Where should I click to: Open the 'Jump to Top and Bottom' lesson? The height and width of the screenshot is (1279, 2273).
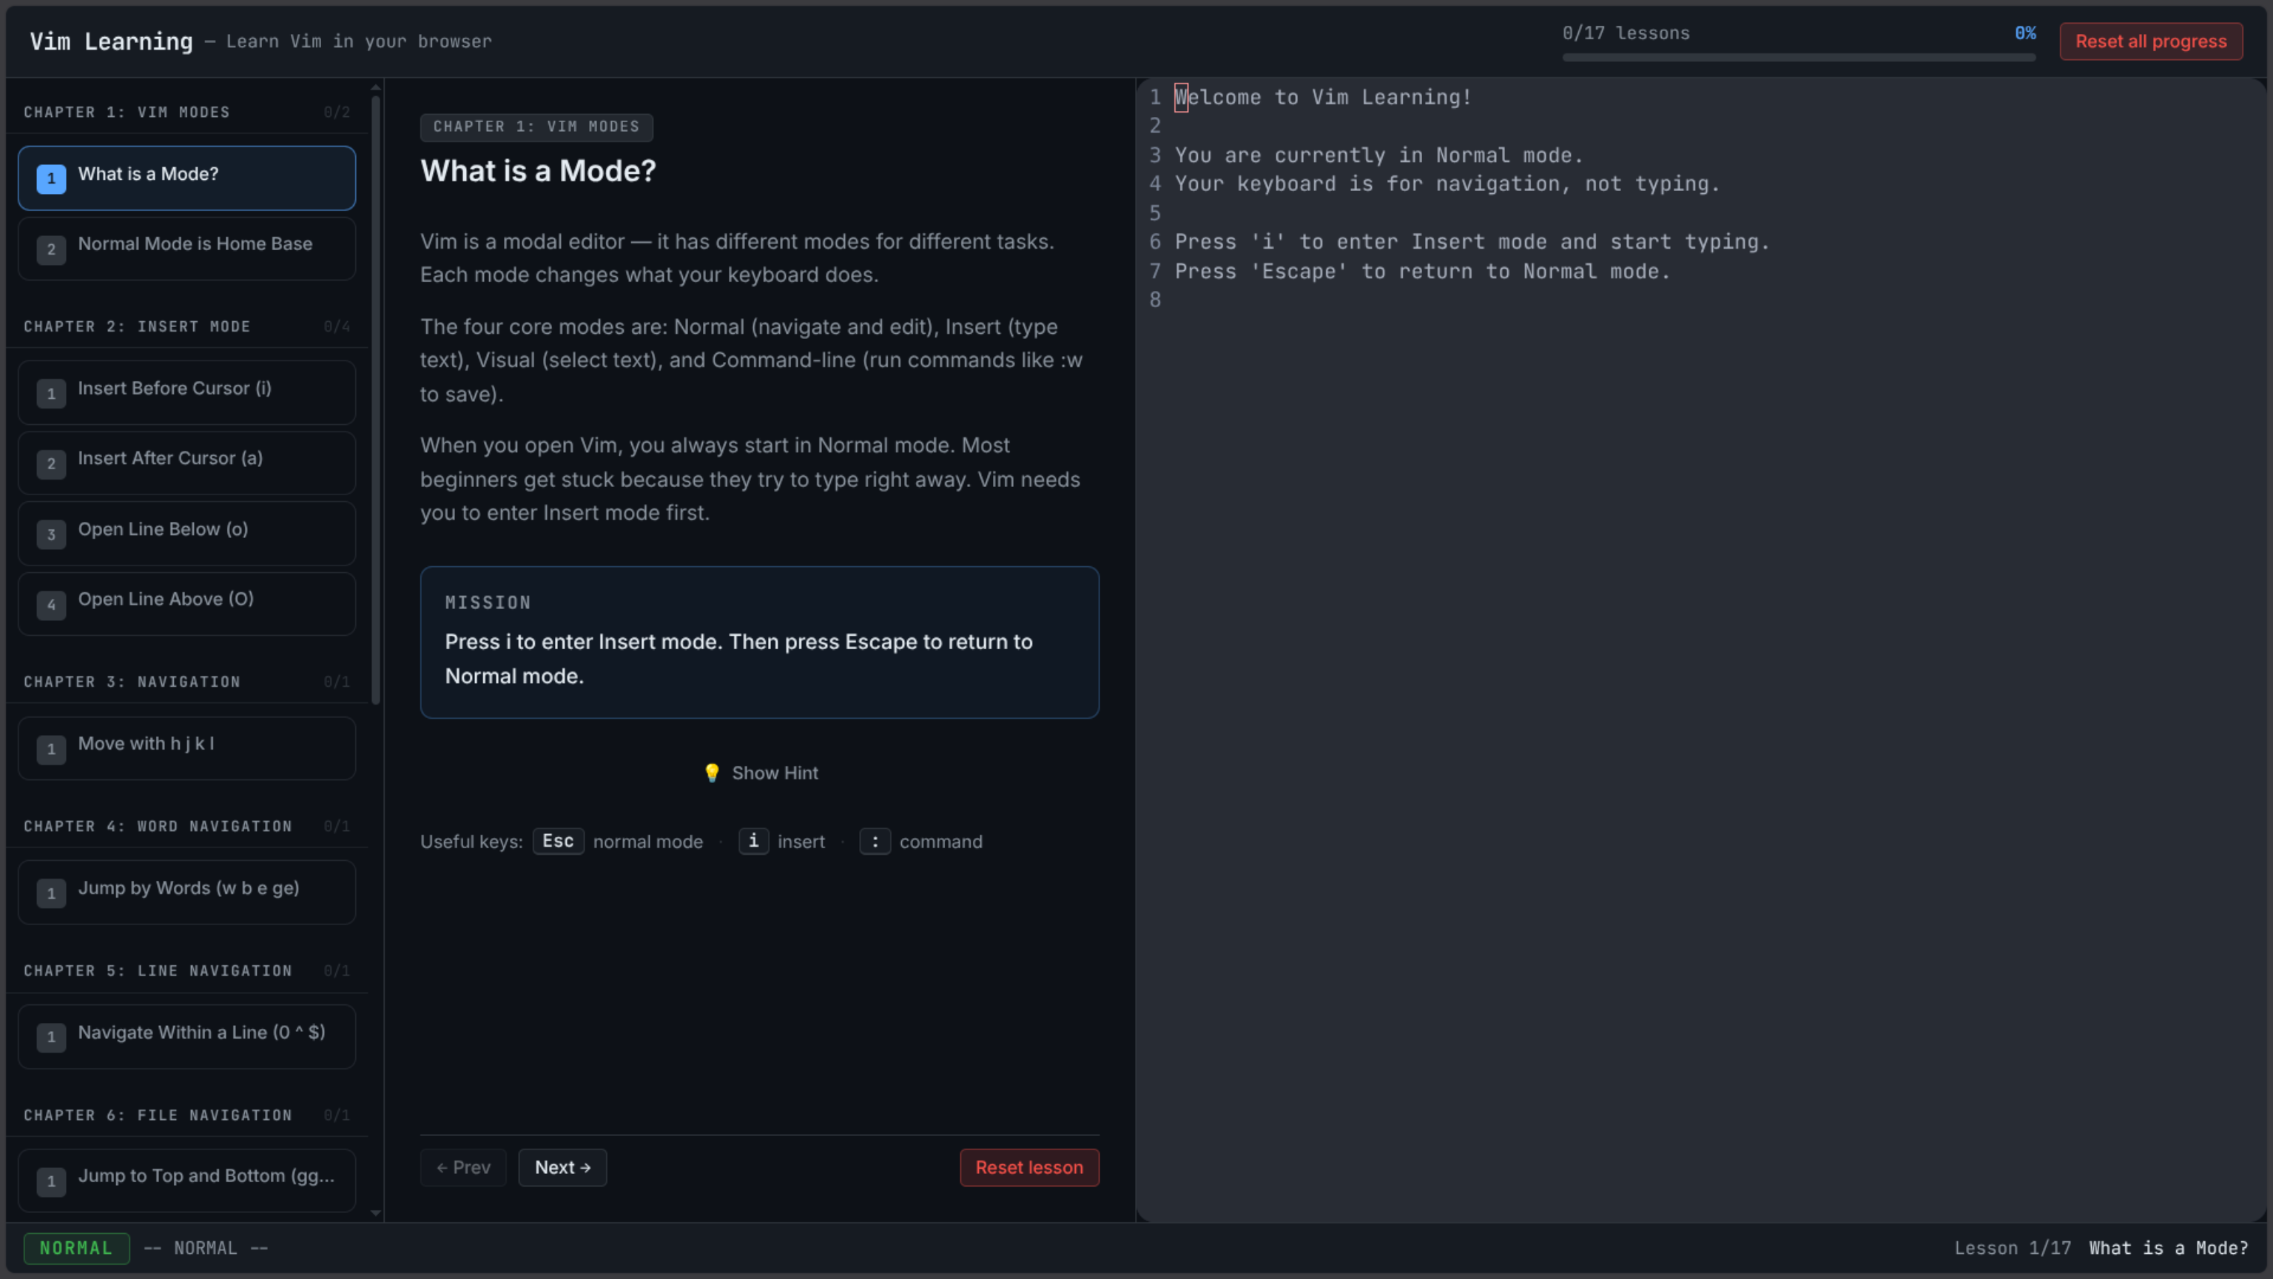click(x=186, y=1180)
